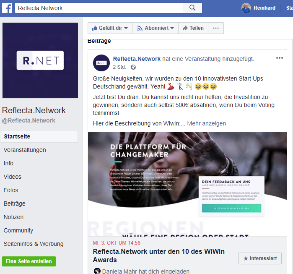Click the Reflecta.Network post avatar
The height and width of the screenshot is (274, 293).
[x=101, y=63]
